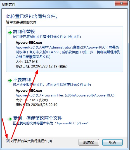The image size is (130, 150).
Task: Click the 取消 button
Action: click(x=112, y=142)
